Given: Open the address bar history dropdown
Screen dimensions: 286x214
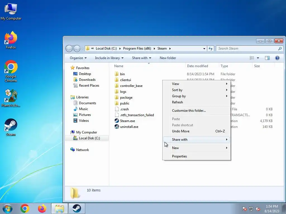Looking at the screenshot, I should click(x=204, y=48).
